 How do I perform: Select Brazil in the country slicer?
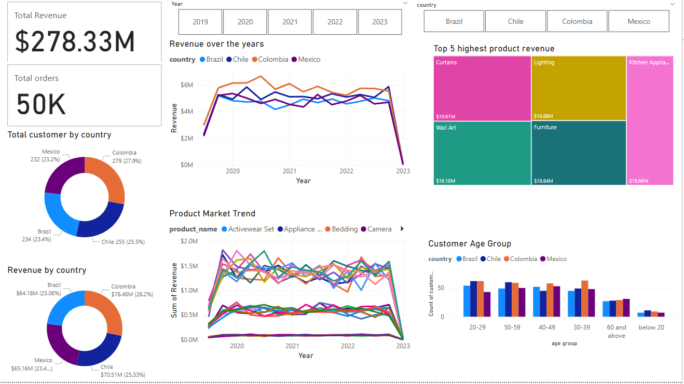(x=454, y=21)
